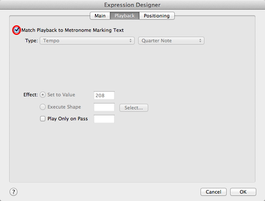Switch to the Main tab
The image size is (265, 201).
click(100, 16)
